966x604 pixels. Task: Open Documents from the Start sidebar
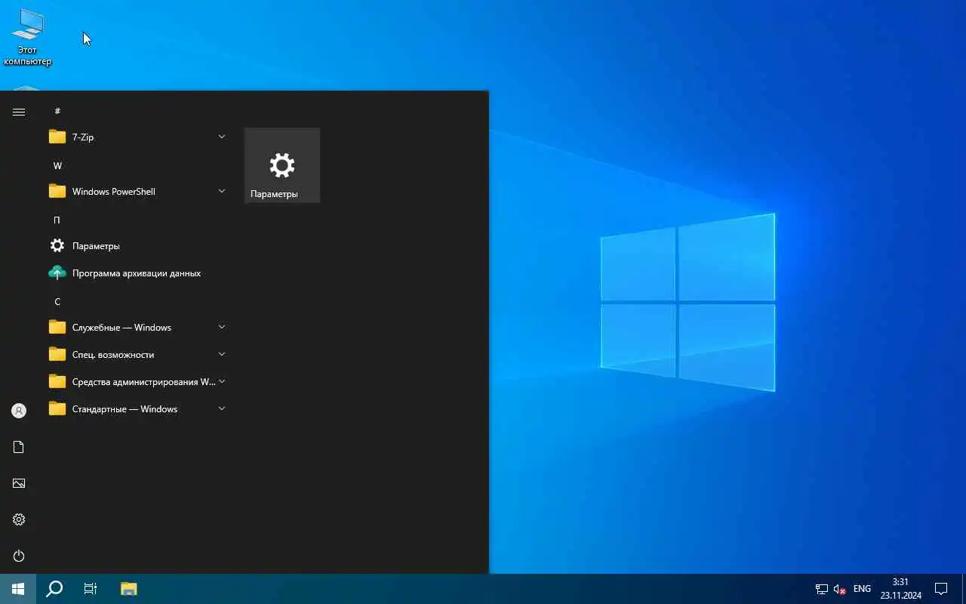click(x=19, y=447)
